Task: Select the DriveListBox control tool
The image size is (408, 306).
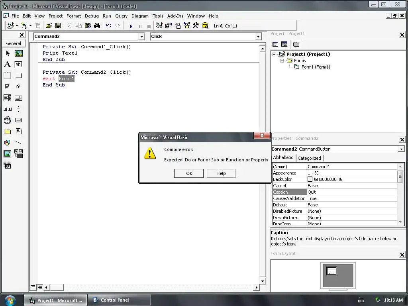Action: pos(18,120)
